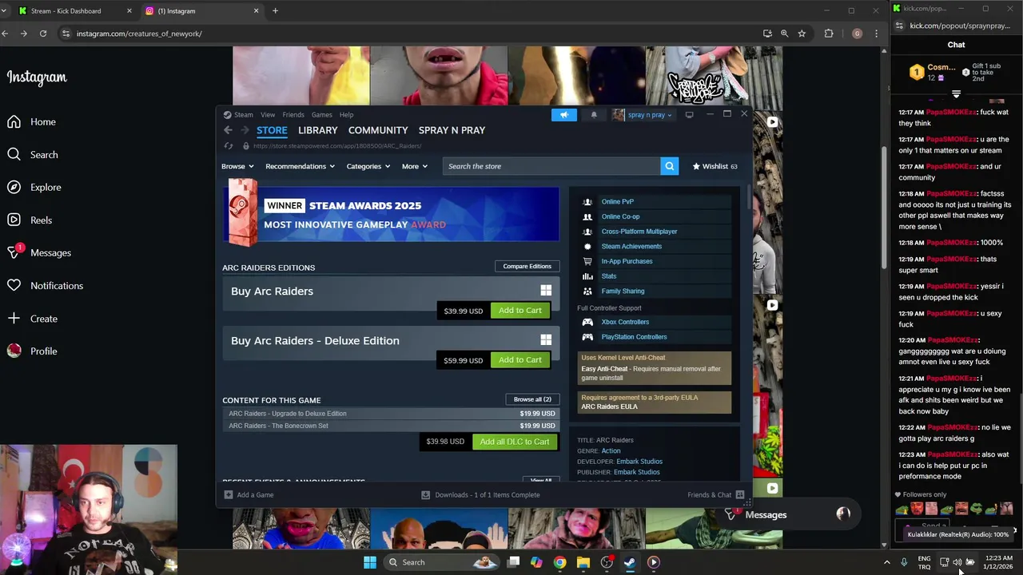The width and height of the screenshot is (1023, 575).
Task: Open the Embark Studios developer link
Action: pos(638,462)
